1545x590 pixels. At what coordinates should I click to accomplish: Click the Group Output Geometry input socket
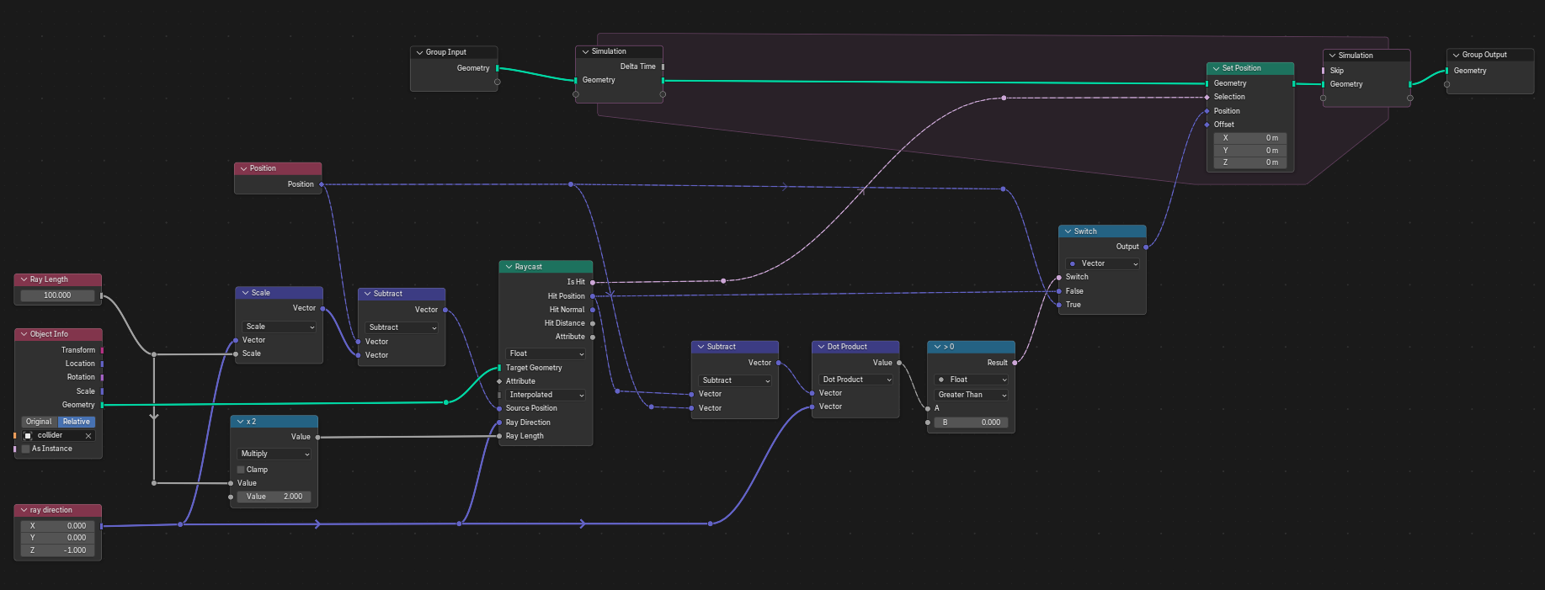(x=1446, y=71)
